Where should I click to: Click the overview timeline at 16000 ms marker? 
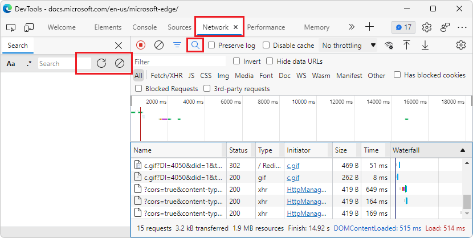[x=415, y=102]
